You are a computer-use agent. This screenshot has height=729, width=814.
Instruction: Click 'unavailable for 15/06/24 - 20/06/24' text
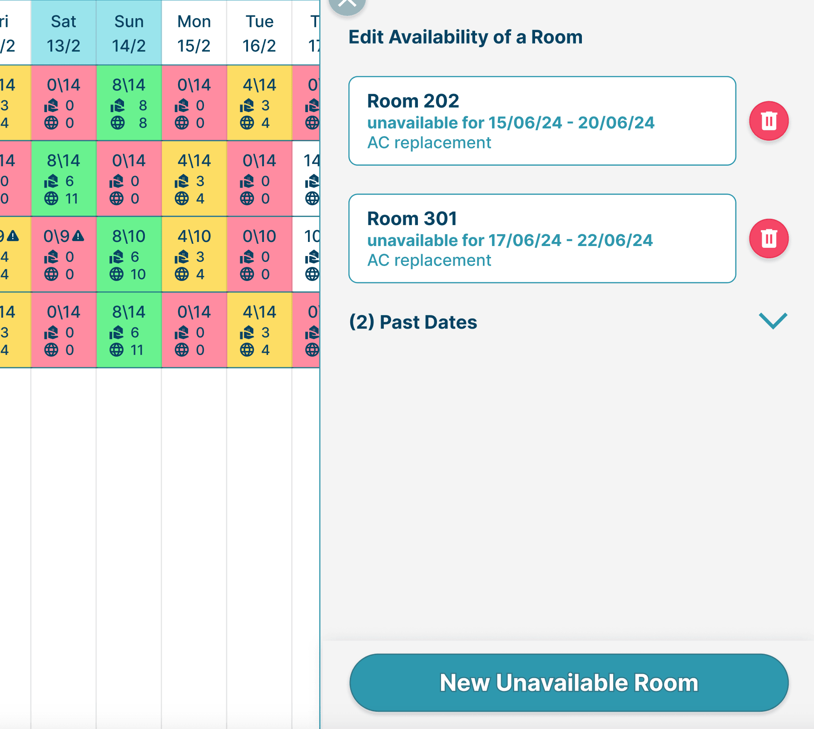(511, 123)
